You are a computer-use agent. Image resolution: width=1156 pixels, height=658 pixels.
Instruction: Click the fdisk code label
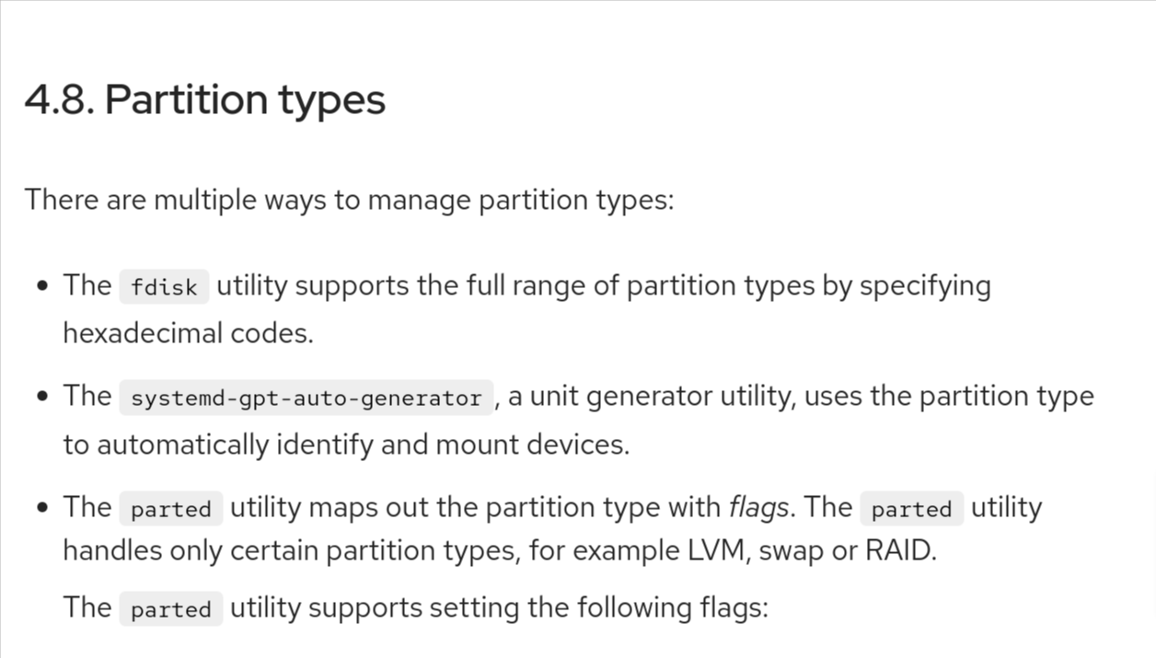tap(164, 287)
